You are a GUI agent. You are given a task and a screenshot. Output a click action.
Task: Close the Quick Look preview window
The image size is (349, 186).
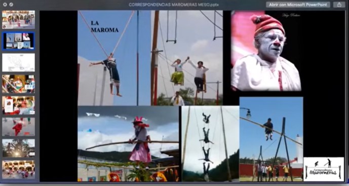coord(5,5)
